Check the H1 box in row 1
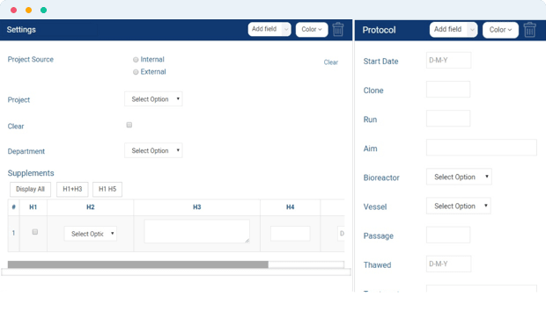This screenshot has width=546, height=326. point(35,232)
